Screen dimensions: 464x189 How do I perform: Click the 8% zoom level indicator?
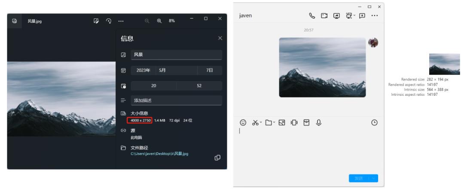coord(171,21)
